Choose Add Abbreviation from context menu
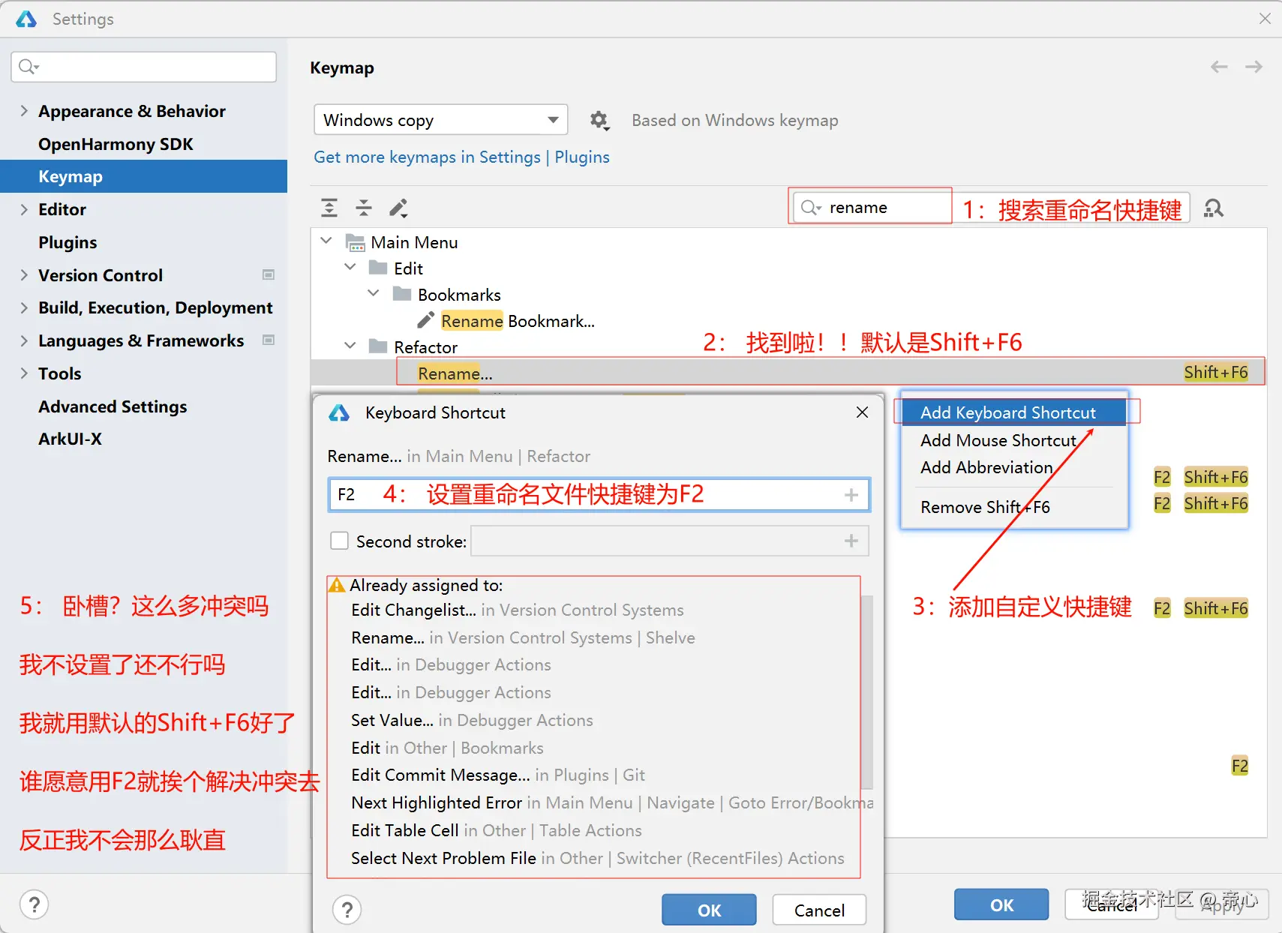 pyautogui.click(x=1014, y=467)
